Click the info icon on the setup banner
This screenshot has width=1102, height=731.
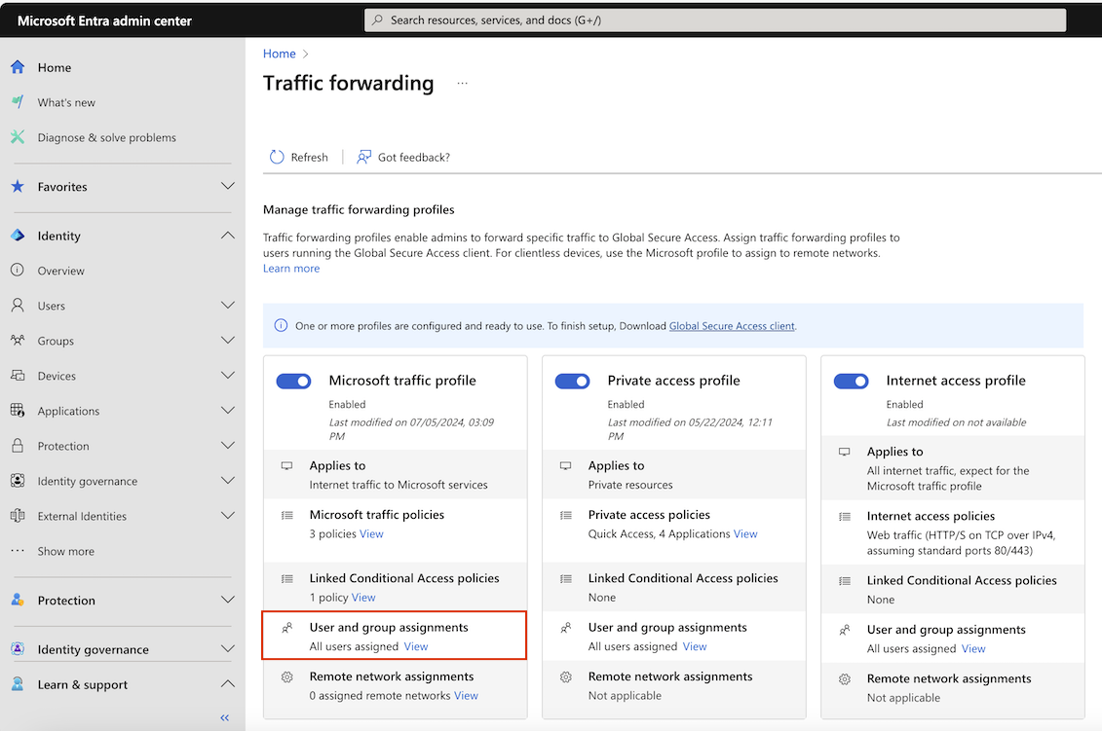point(281,325)
